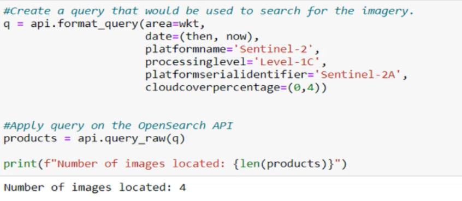Screen dimensions: 462x201
Task: Click the "#Apply query on the OpenSearch API" comment
Action: [x=118, y=126]
